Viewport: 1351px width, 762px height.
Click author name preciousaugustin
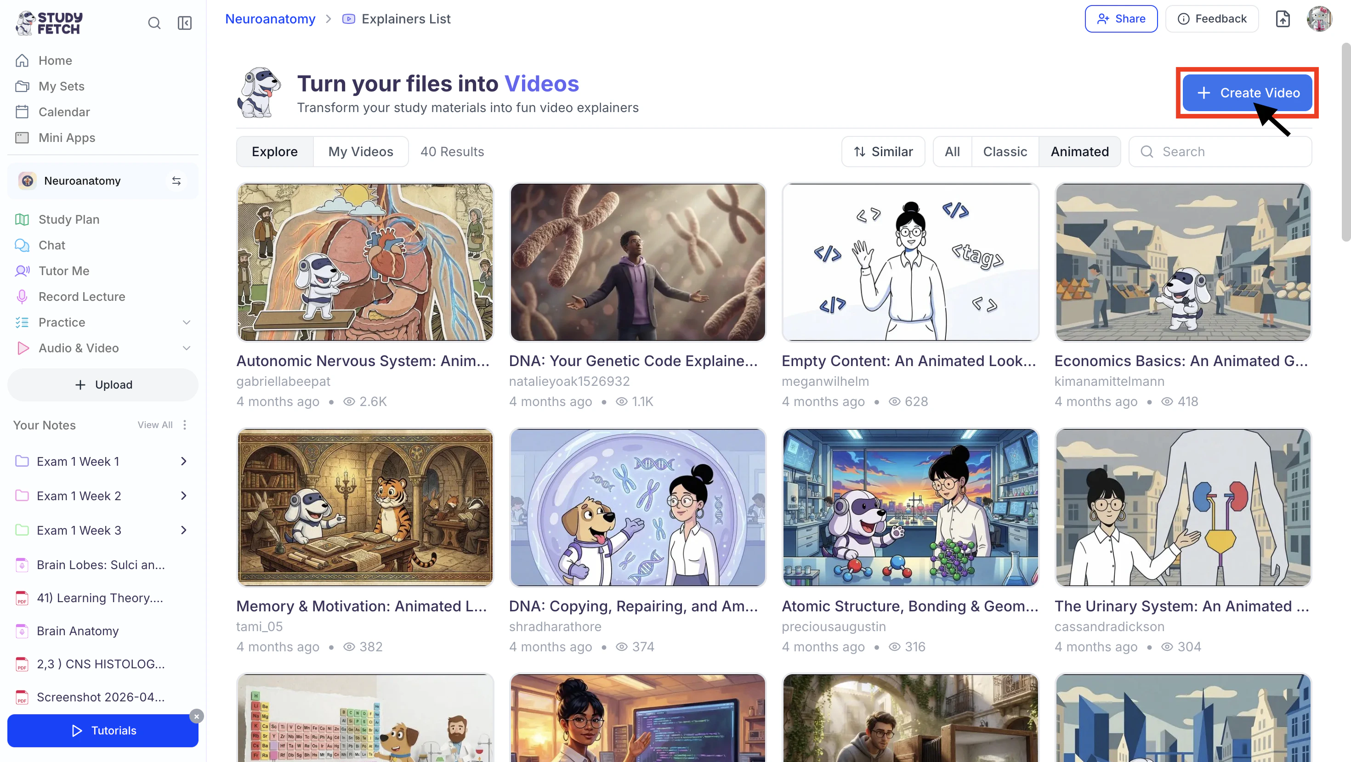(x=834, y=626)
